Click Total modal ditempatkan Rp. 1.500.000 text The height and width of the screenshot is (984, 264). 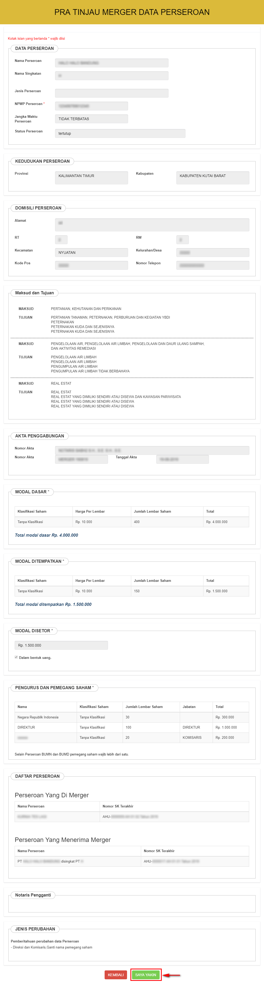click(53, 604)
